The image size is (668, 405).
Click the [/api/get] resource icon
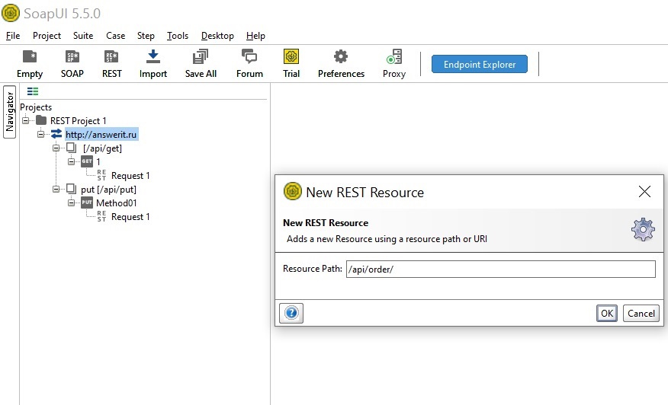pyautogui.click(x=71, y=148)
